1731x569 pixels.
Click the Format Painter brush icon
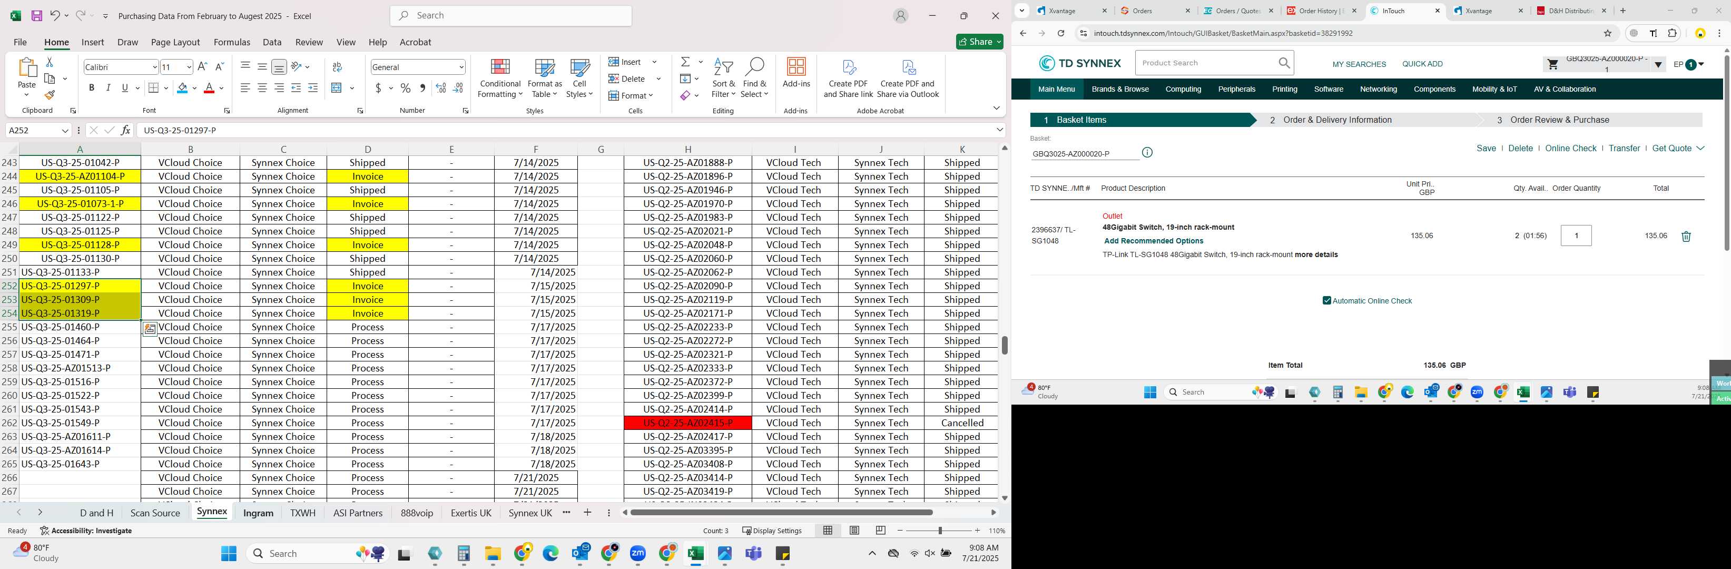pyautogui.click(x=50, y=95)
